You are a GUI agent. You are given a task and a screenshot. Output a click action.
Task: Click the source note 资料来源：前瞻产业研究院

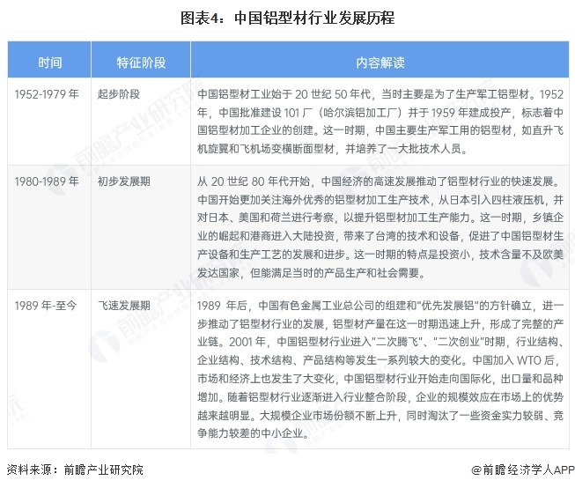click(x=75, y=470)
